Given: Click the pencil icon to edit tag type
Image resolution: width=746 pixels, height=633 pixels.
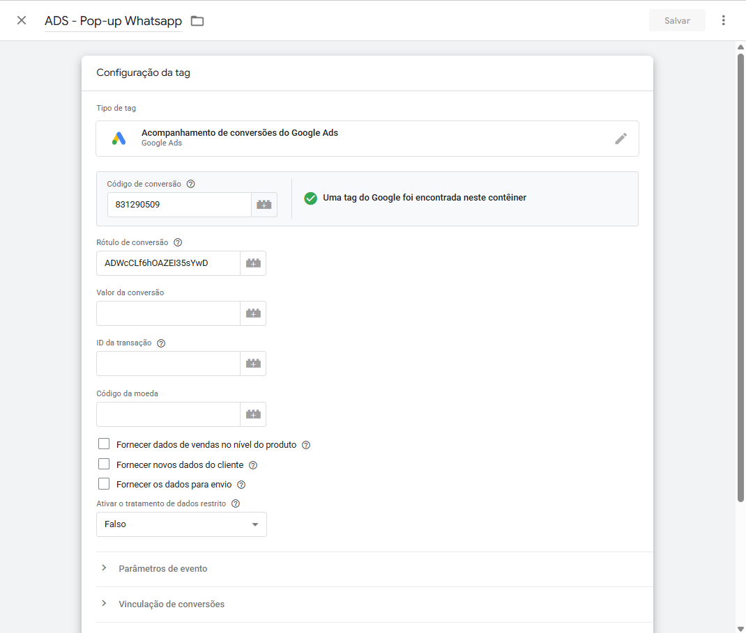Looking at the screenshot, I should tap(621, 139).
